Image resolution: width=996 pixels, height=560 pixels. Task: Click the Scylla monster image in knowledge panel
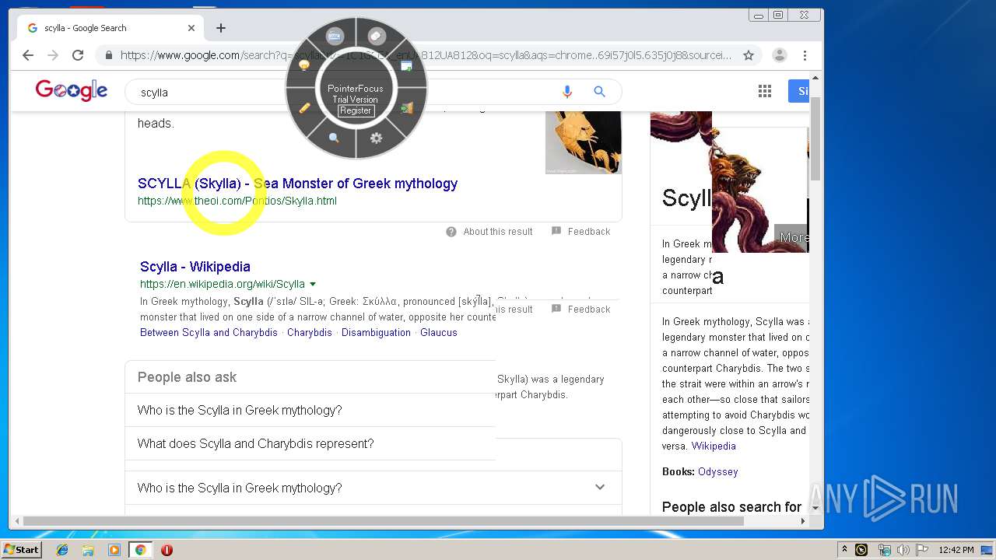(x=759, y=181)
